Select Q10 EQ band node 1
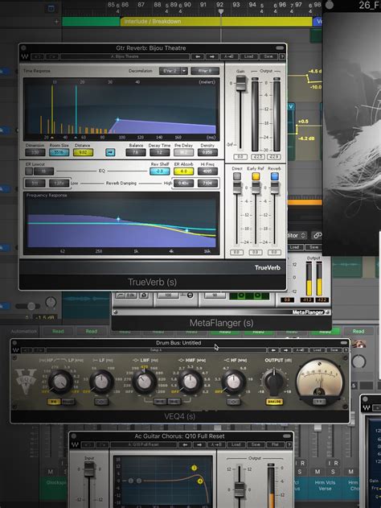The width and height of the screenshot is (381, 508). 131,481
